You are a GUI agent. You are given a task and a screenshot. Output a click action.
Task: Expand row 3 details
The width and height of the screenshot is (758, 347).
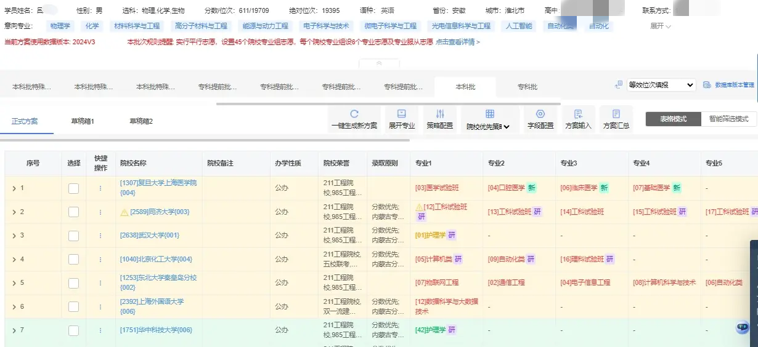point(14,235)
